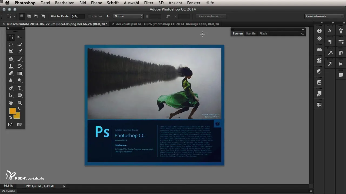Open the Notes panel icon
The height and width of the screenshot is (194, 346).
pos(341,75)
